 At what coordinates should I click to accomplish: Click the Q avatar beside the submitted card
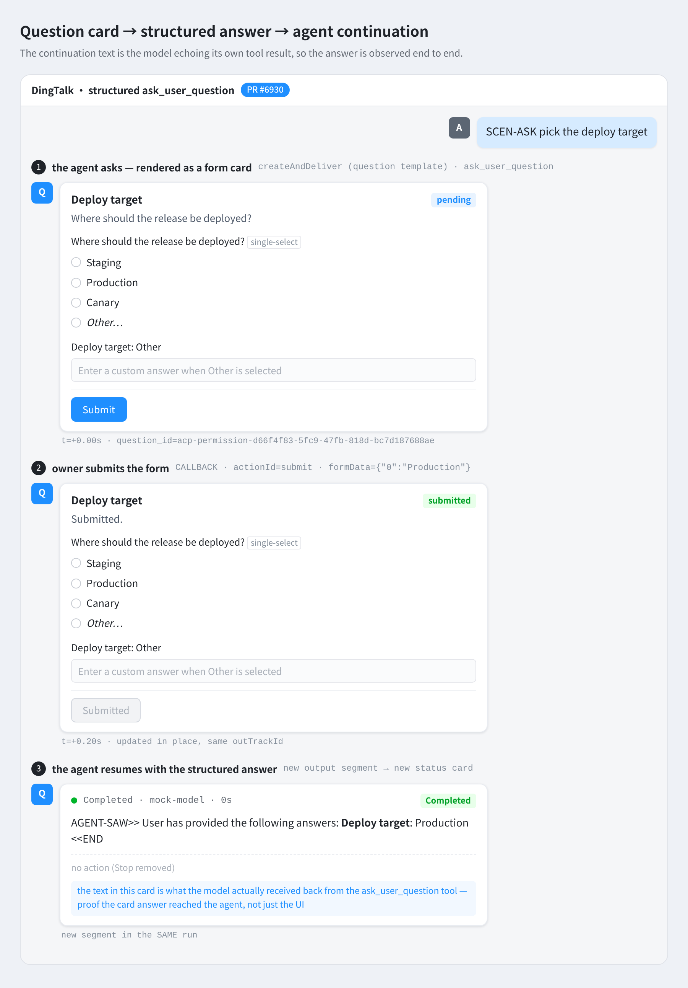[42, 494]
